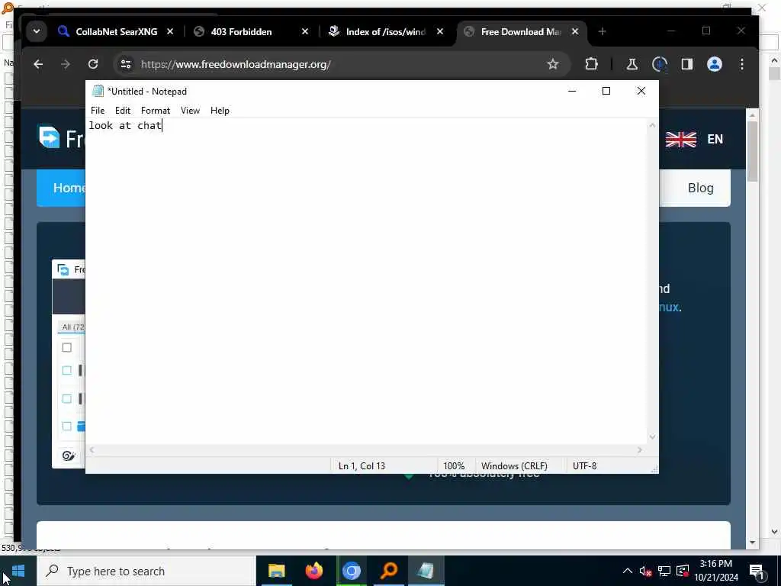Open the notification center icon
Image resolution: width=781 pixels, height=586 pixels.
coord(757,572)
